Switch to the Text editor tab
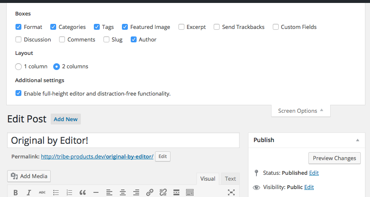370x197 pixels. pos(230,179)
